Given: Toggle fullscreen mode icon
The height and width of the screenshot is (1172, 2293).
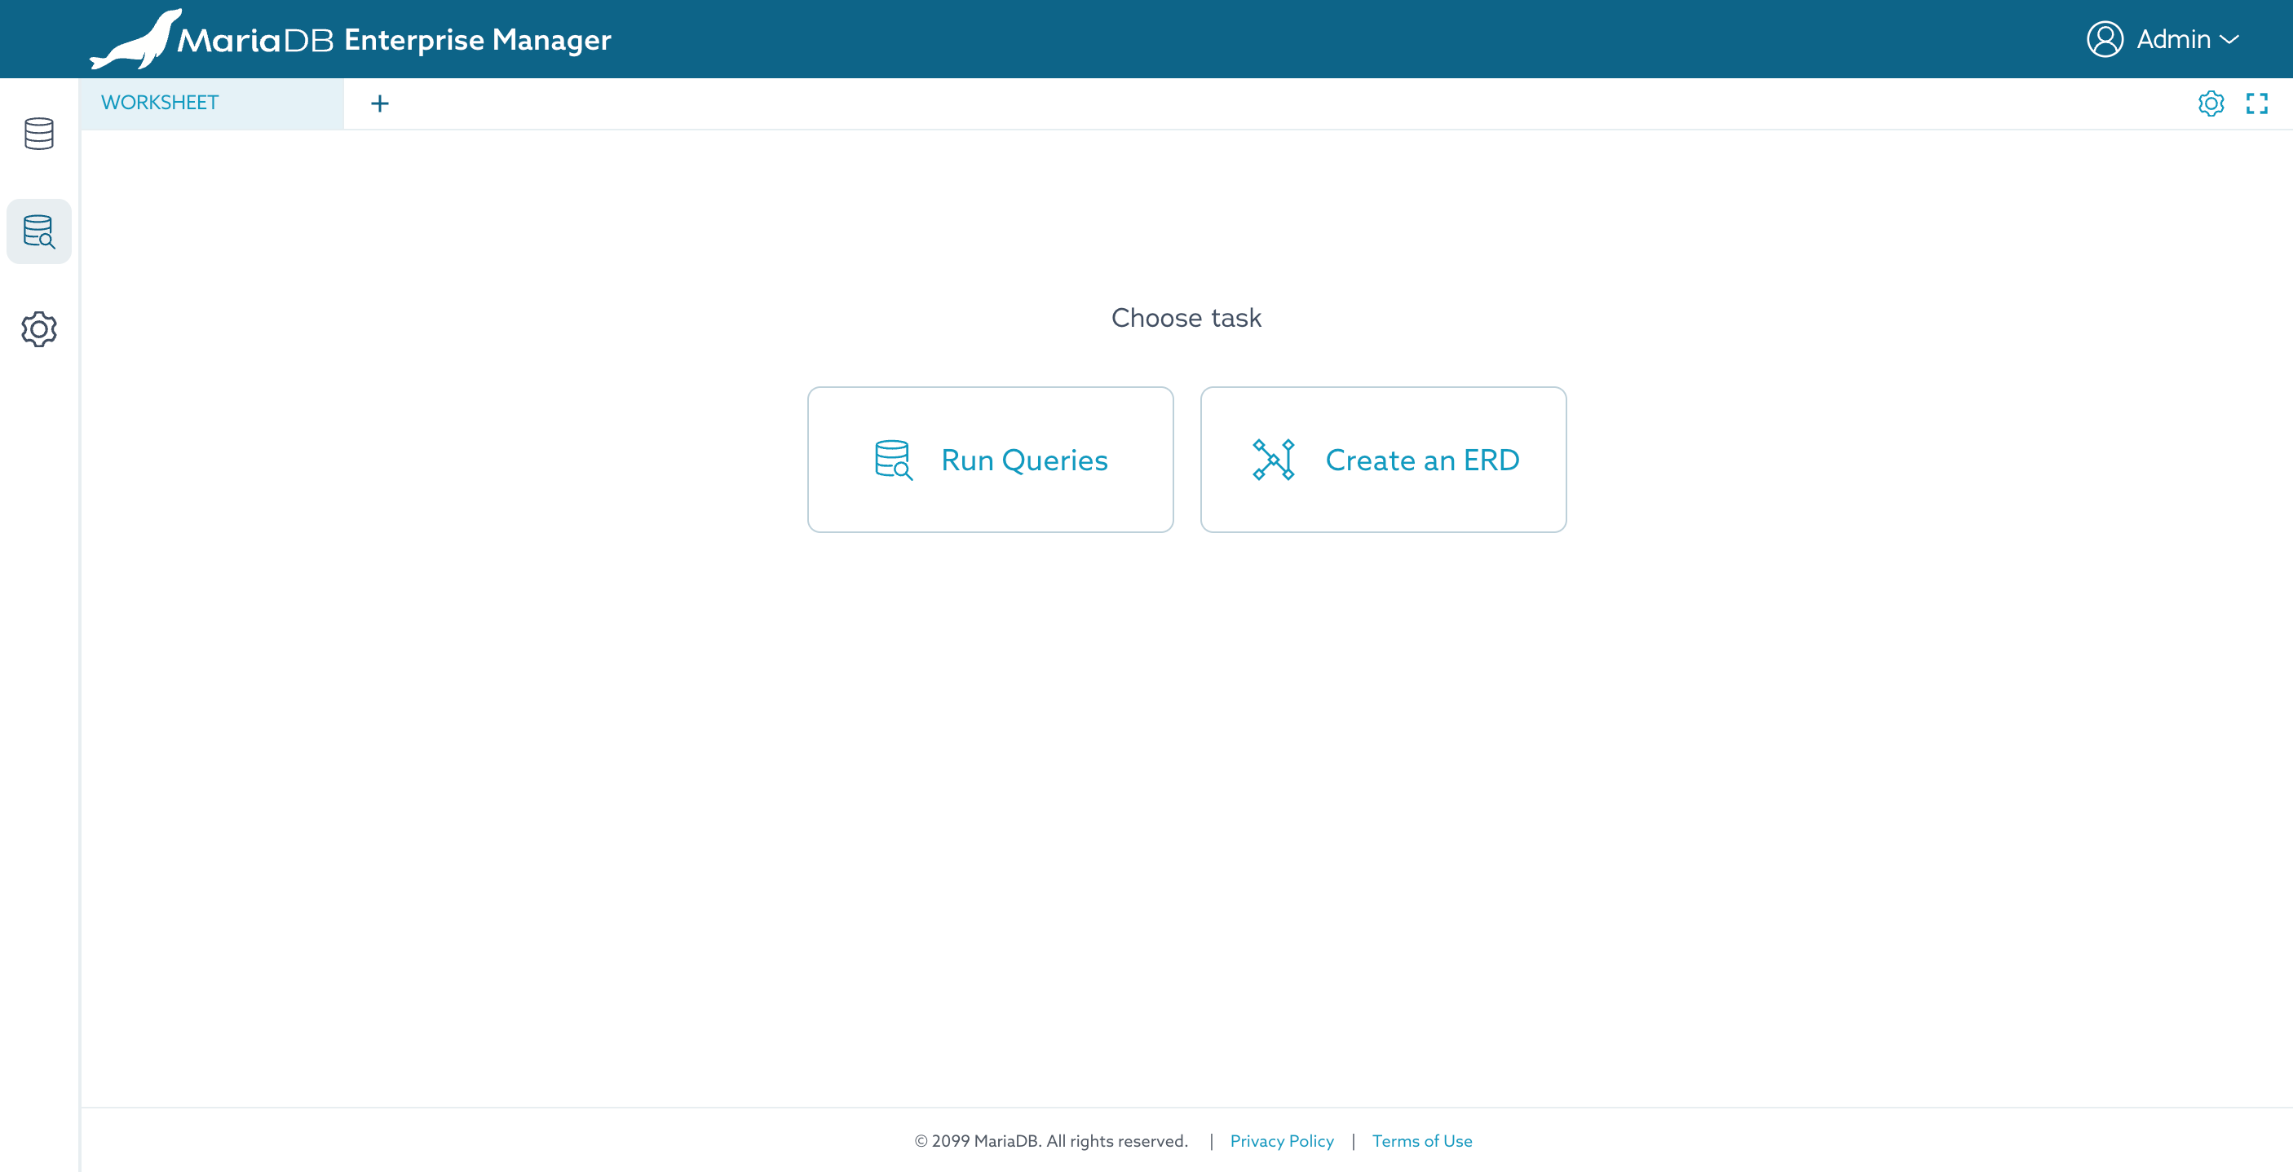Looking at the screenshot, I should 2256,104.
